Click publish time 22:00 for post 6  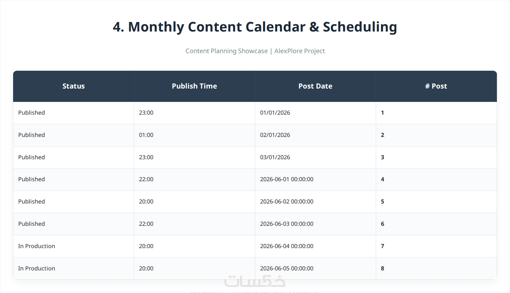(194, 224)
